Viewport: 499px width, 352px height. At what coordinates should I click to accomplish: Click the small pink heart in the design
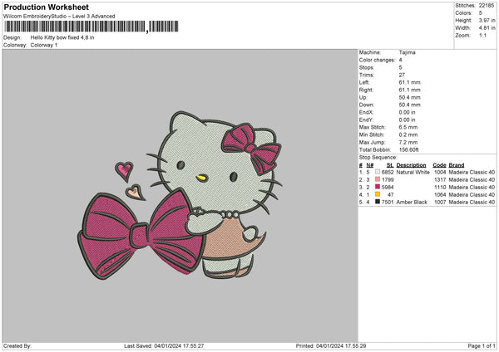[x=124, y=170]
